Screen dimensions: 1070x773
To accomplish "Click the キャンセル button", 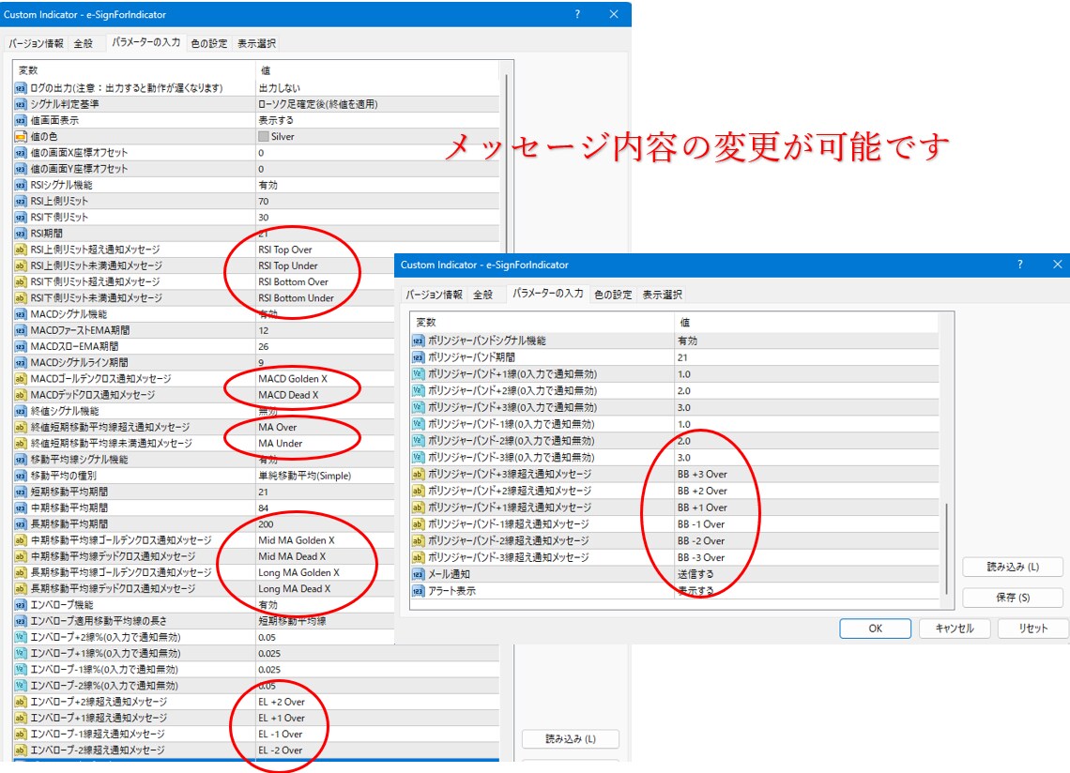I will pos(954,629).
